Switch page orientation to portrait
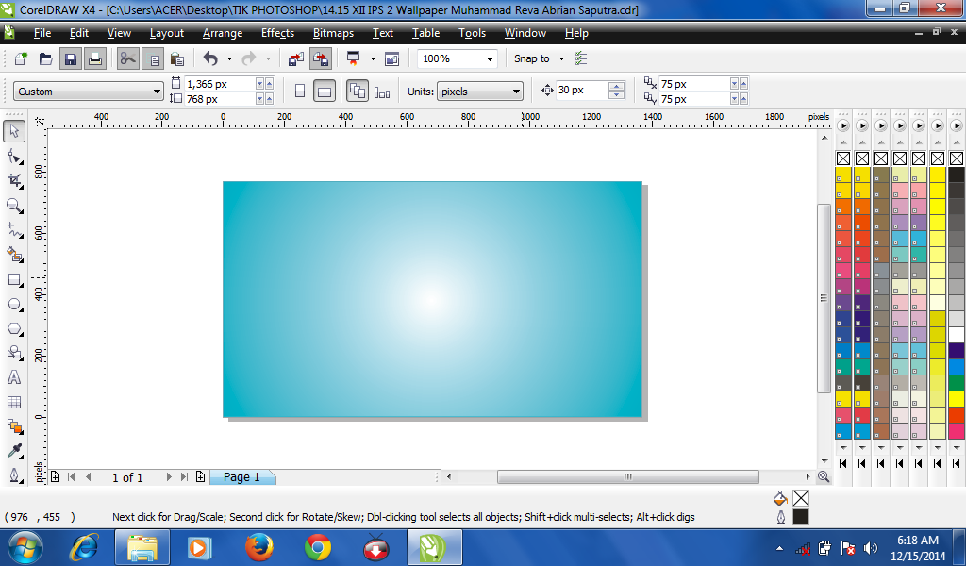 tap(298, 90)
